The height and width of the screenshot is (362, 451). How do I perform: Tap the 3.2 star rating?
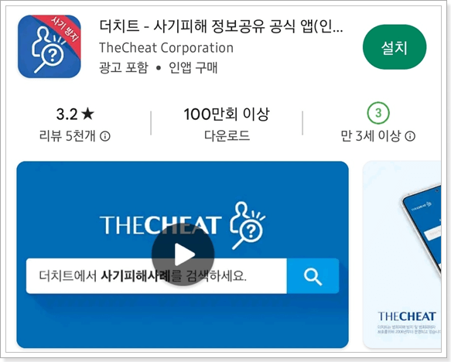click(x=75, y=114)
